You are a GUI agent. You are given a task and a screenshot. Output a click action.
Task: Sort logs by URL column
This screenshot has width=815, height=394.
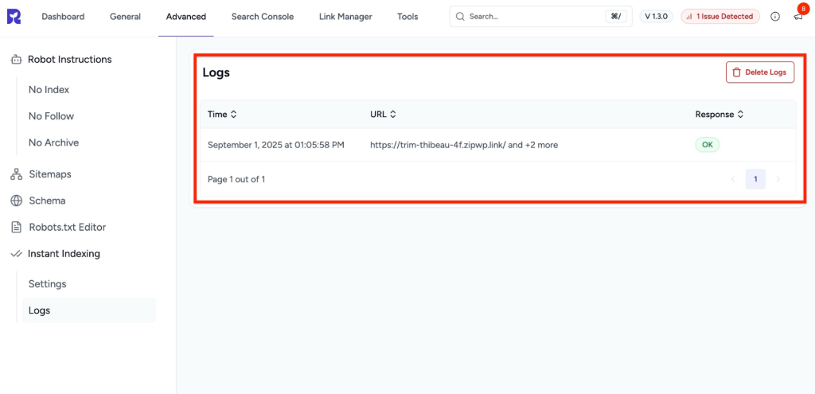(383, 115)
